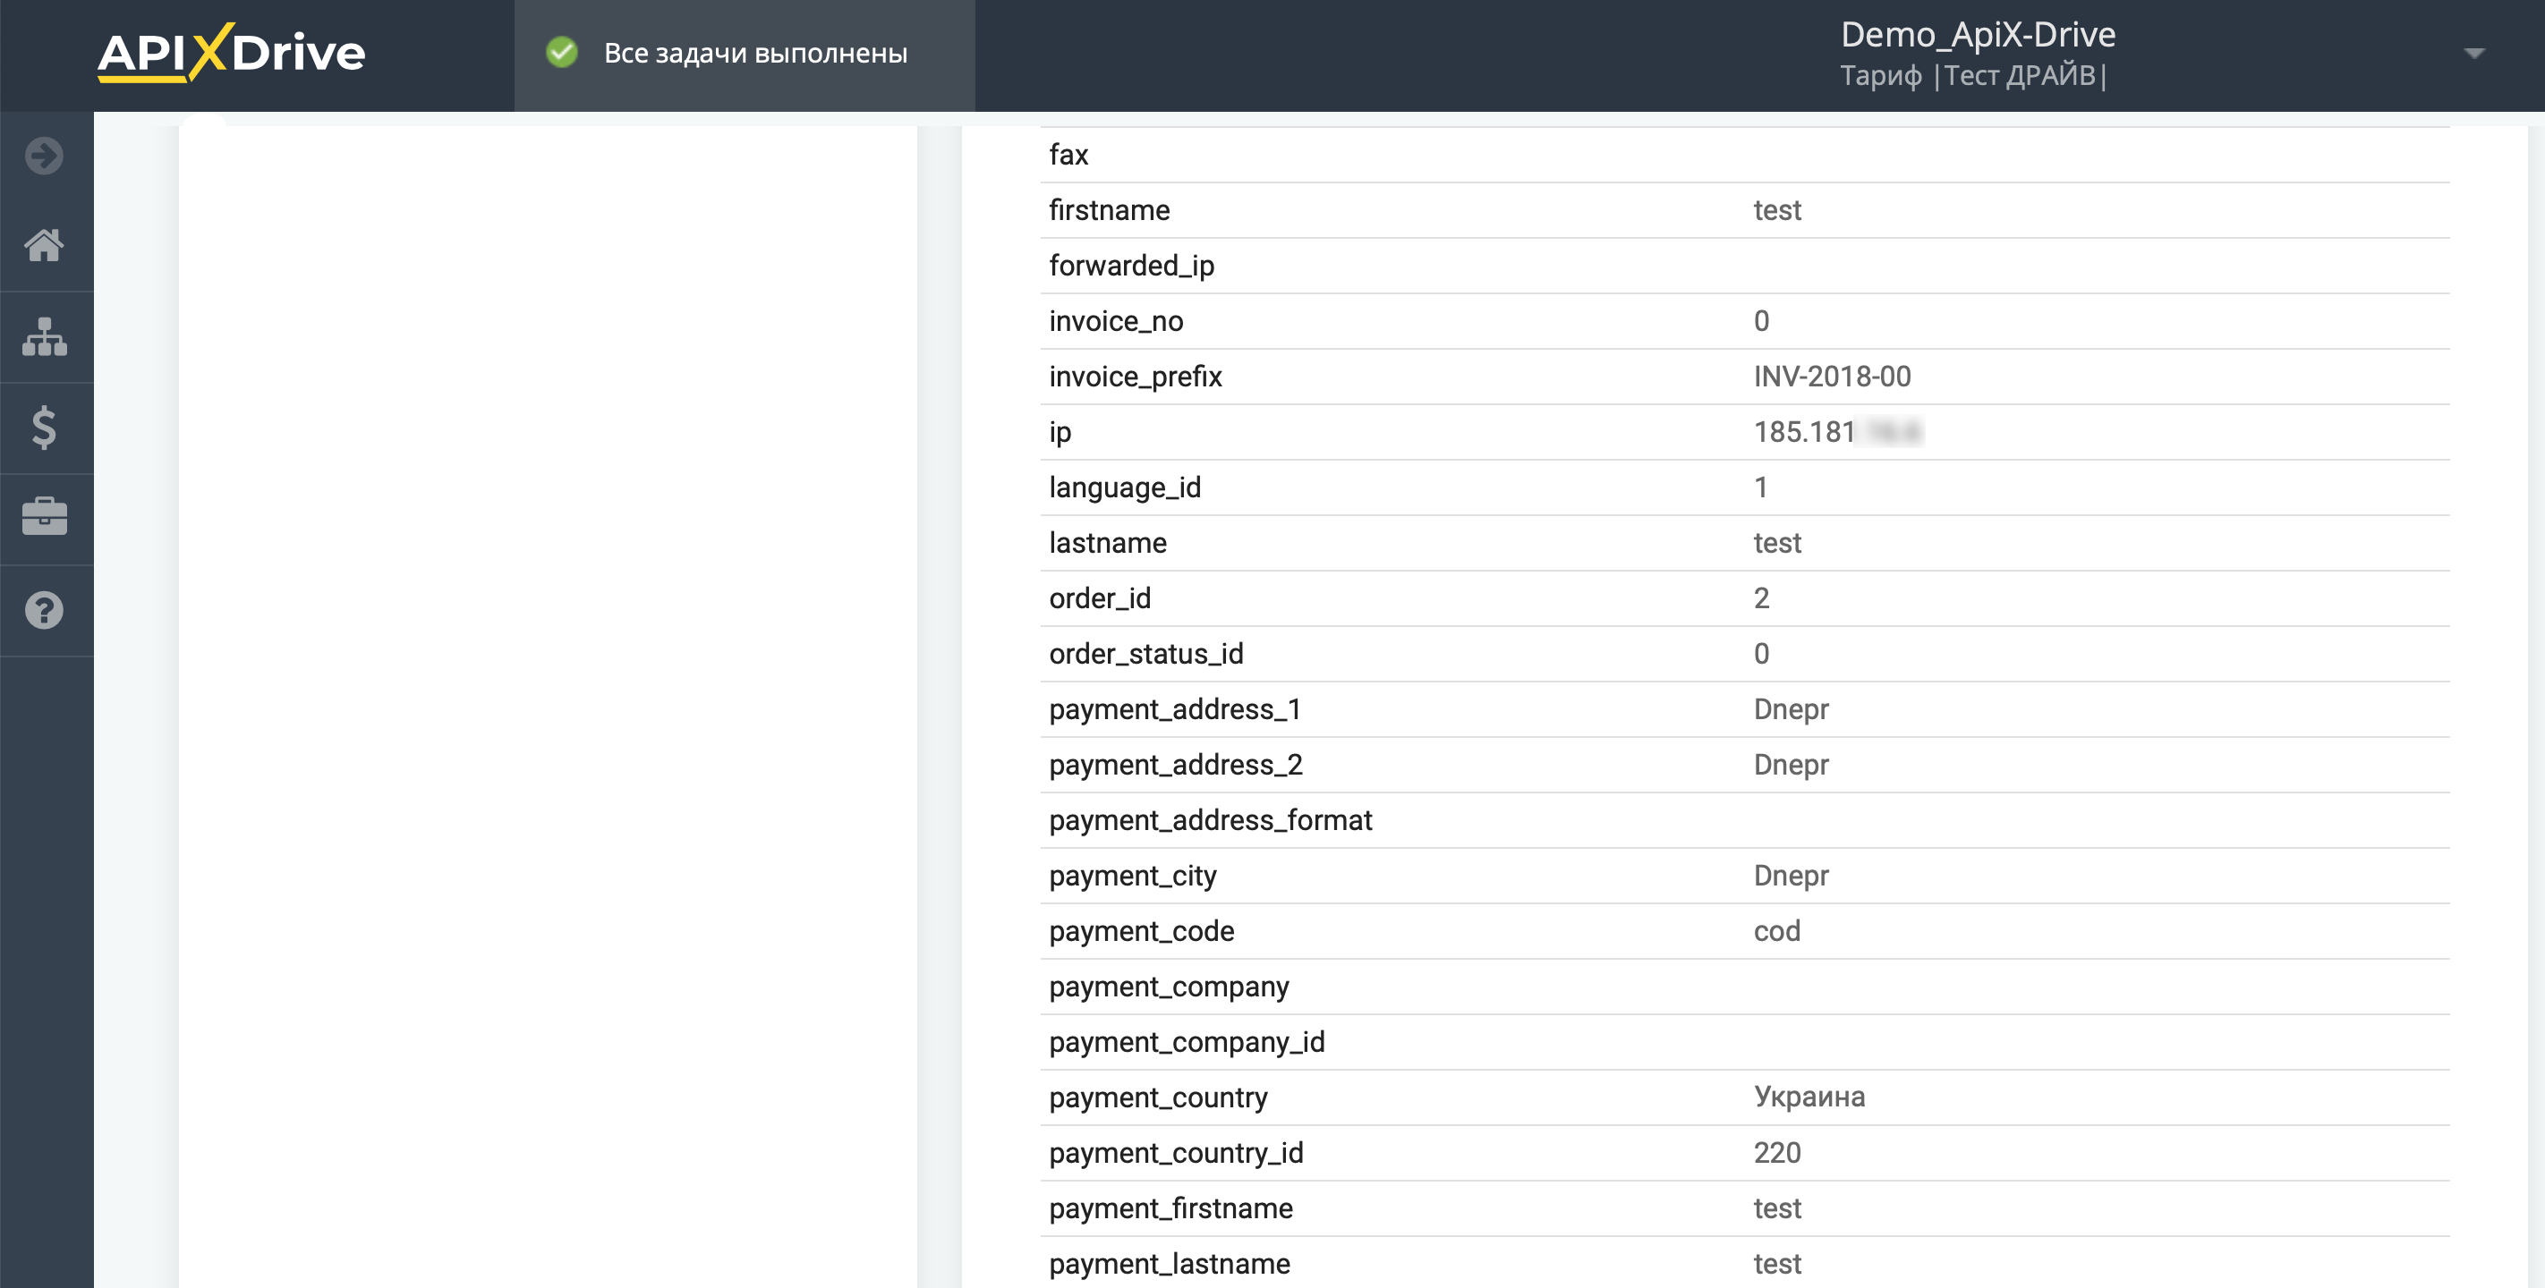The height and width of the screenshot is (1288, 2545).
Task: Click the payment_address_2 value 'Dnepr'
Action: point(1792,765)
